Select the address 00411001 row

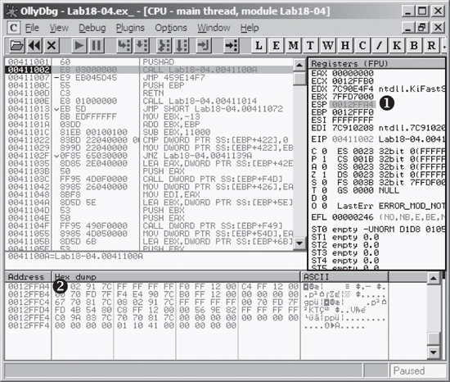pyautogui.click(x=149, y=61)
